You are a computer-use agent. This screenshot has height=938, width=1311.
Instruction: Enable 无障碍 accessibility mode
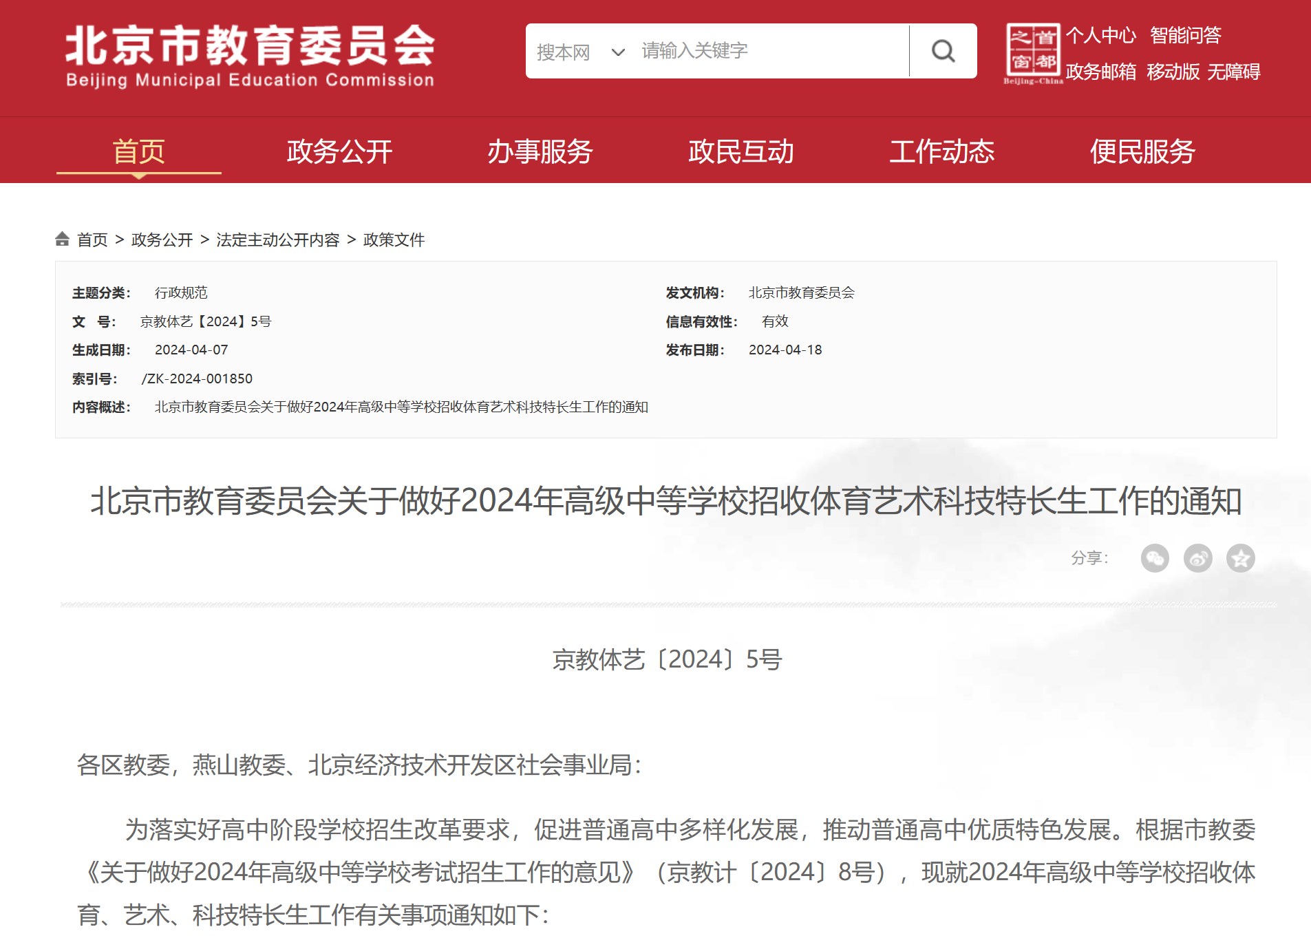click(x=1233, y=72)
